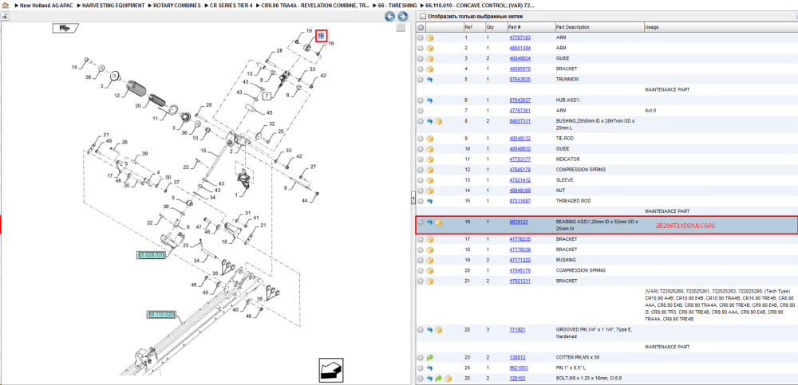This screenshot has height=385, width=798.
Task: Sort by 'Part #' column header
Action: click(x=514, y=27)
